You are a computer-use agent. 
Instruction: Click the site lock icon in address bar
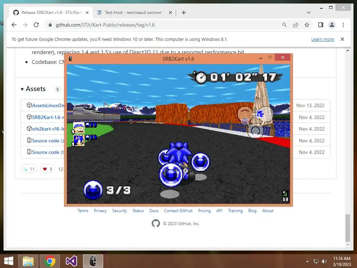point(50,25)
